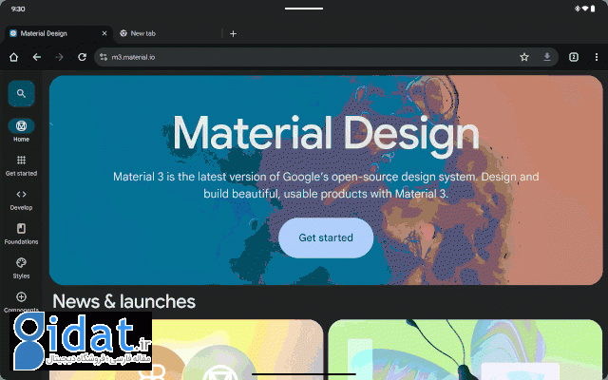Open a new tab with the plus button
Screen dimensions: 608x380
(233, 34)
